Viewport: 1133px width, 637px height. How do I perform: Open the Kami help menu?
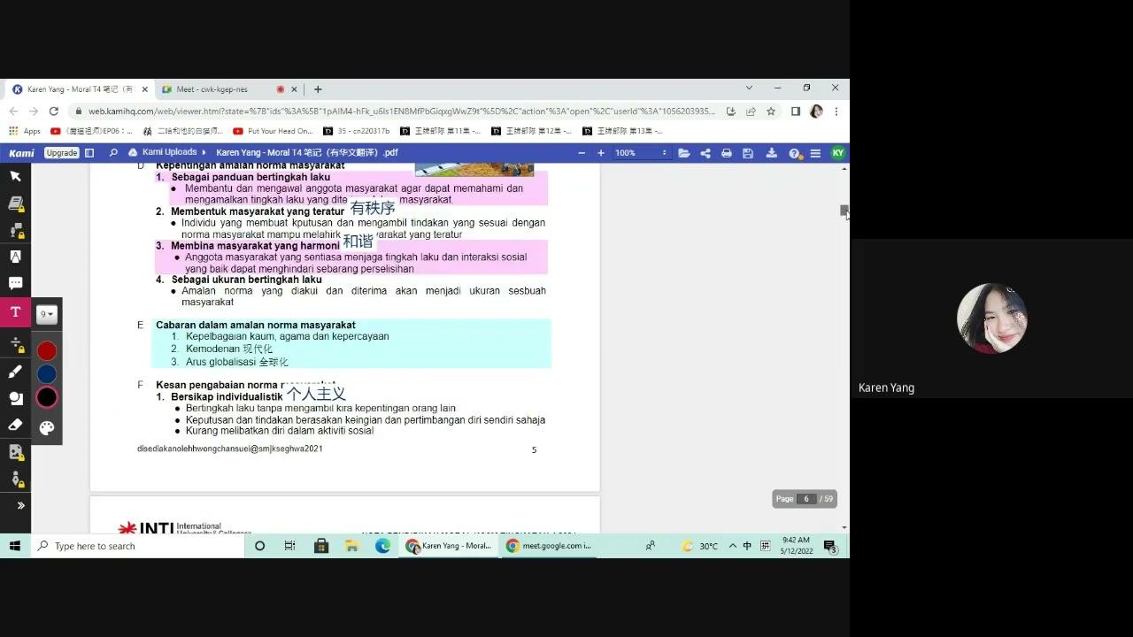[x=795, y=153]
